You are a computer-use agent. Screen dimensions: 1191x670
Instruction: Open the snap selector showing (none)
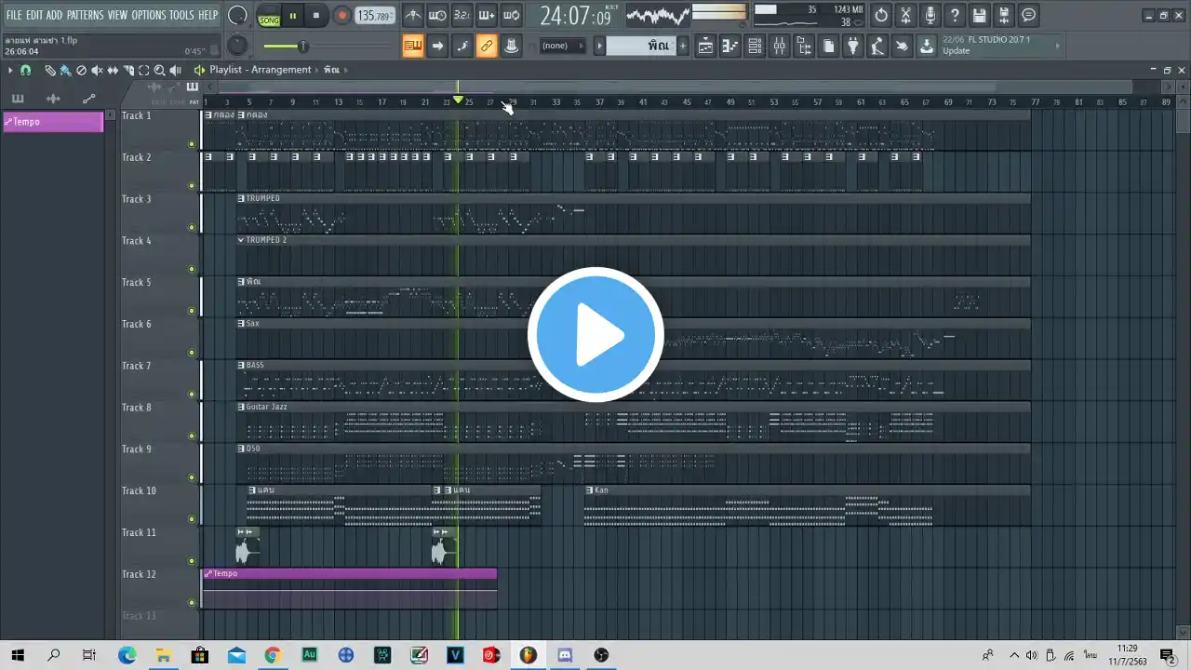click(x=563, y=46)
